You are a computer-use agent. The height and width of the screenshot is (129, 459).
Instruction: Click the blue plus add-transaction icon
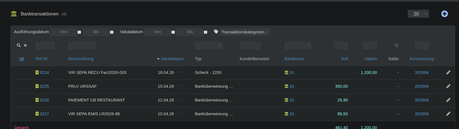444,14
